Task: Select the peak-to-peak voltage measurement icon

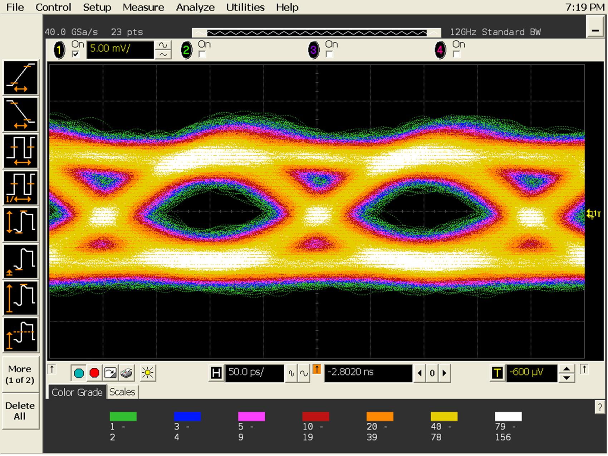Action: pos(21,225)
